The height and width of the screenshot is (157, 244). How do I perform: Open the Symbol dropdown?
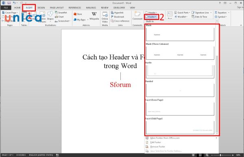pos(221,17)
